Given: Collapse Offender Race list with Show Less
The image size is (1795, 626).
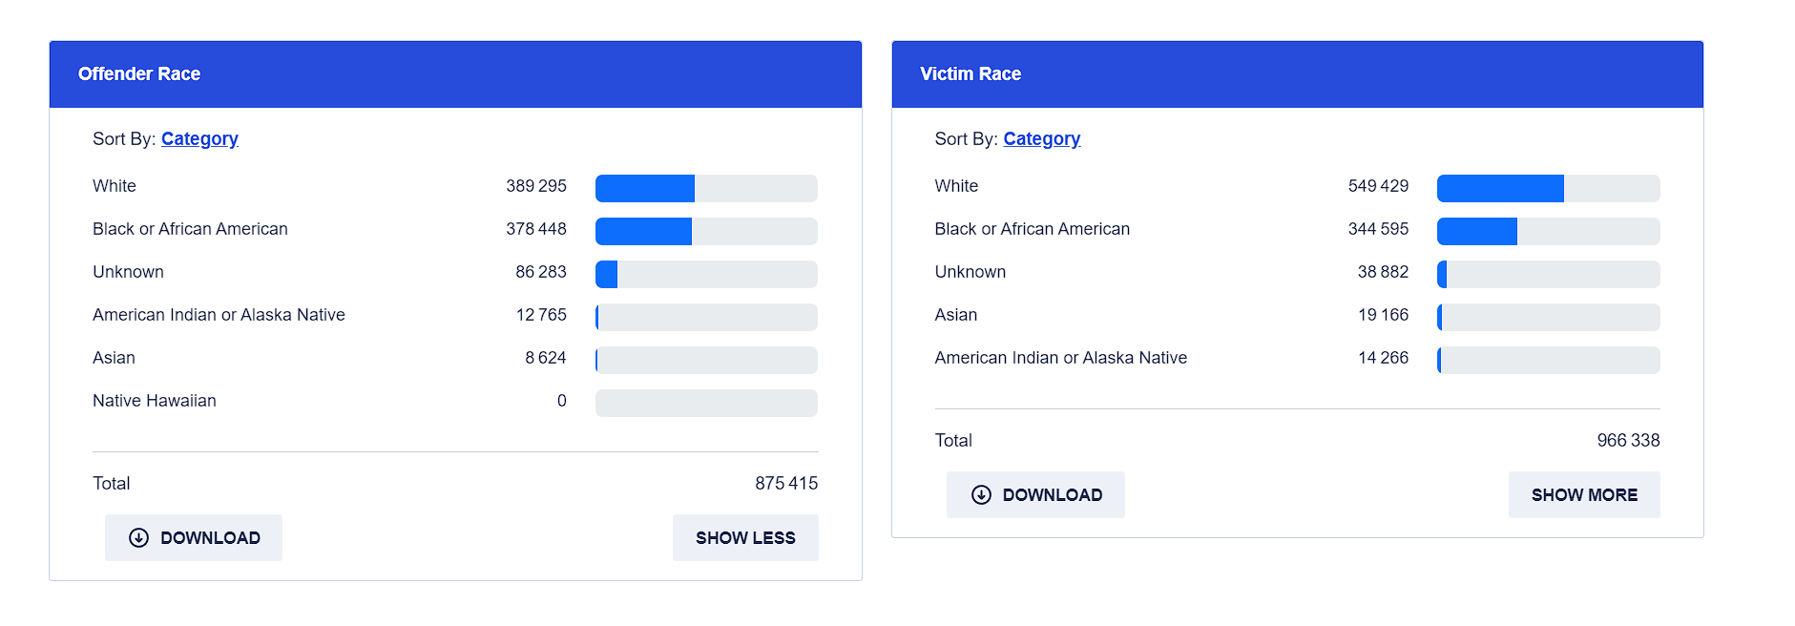Looking at the screenshot, I should tap(744, 537).
